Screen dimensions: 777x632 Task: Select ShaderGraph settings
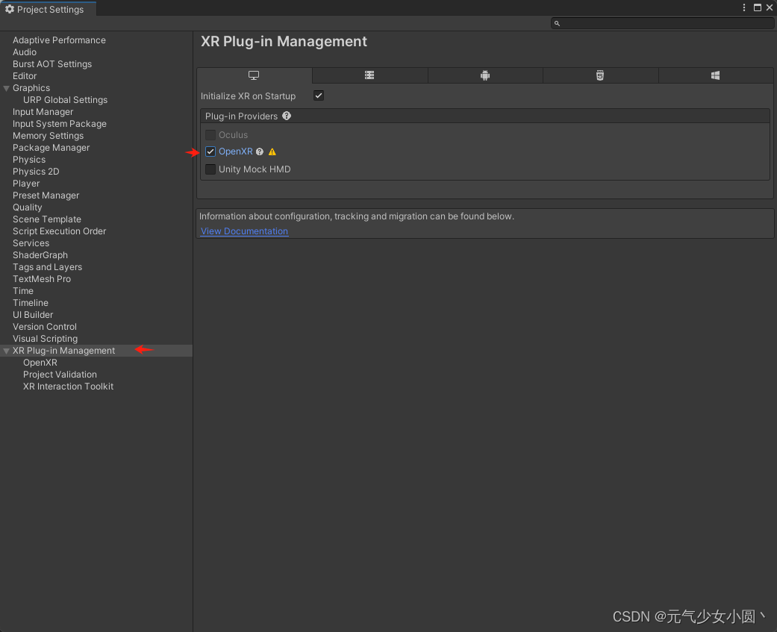coord(40,255)
